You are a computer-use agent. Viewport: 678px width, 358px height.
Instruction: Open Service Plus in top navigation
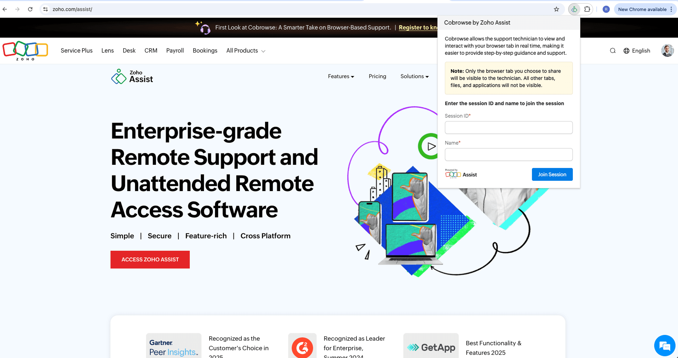[77, 51]
